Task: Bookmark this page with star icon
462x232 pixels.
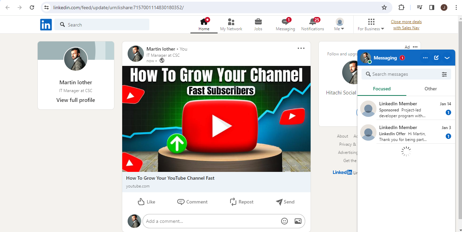Action: 384,7
